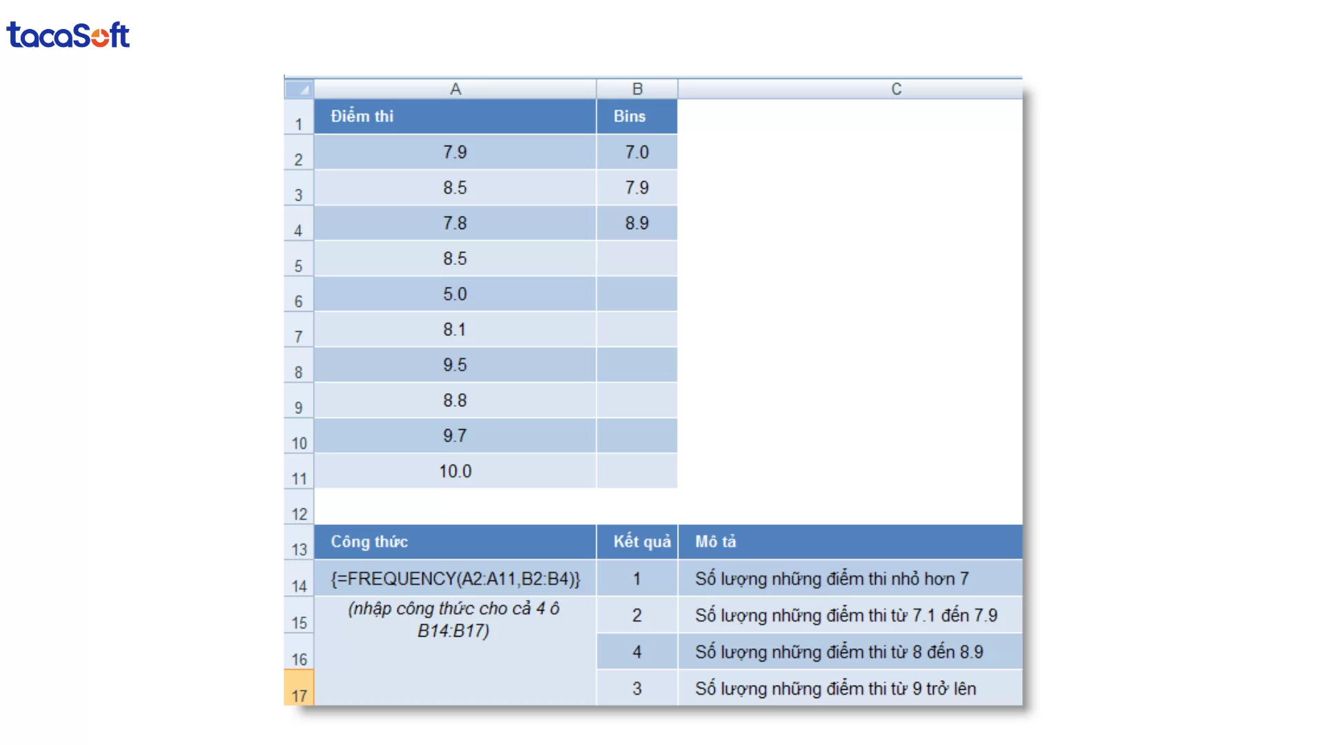1325x745 pixels.
Task: Select column header A
Action: pos(455,88)
